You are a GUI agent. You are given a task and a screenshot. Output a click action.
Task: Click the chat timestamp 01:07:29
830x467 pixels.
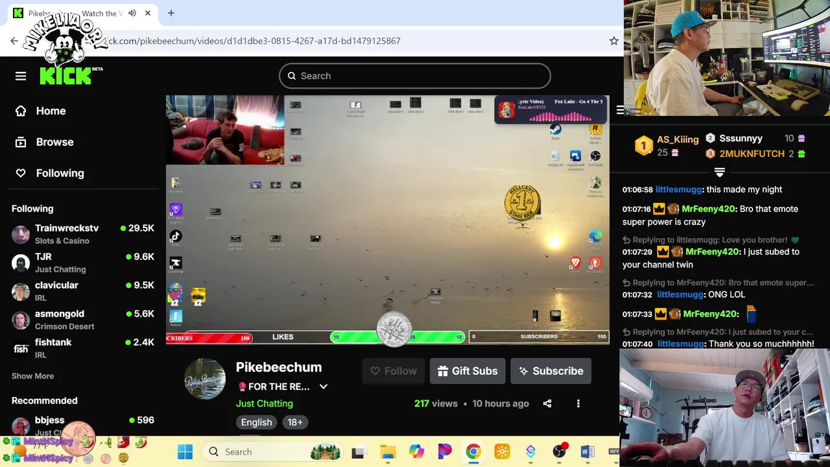tap(637, 252)
